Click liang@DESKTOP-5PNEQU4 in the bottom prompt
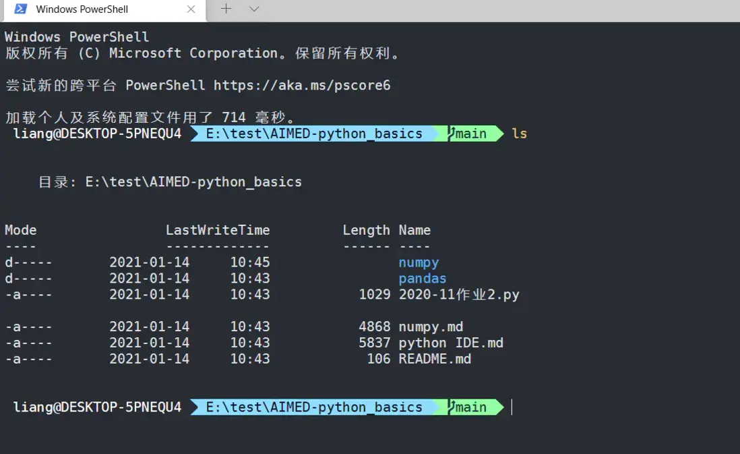Screen dimensions: 740x454 click(97, 407)
